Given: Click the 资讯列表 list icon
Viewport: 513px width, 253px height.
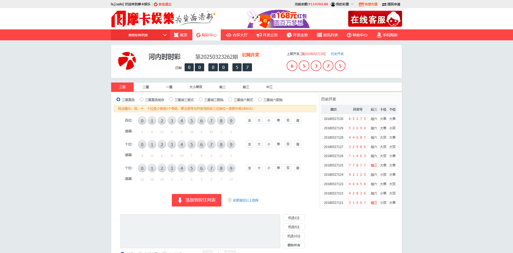Looking at the screenshot, I should 319,35.
